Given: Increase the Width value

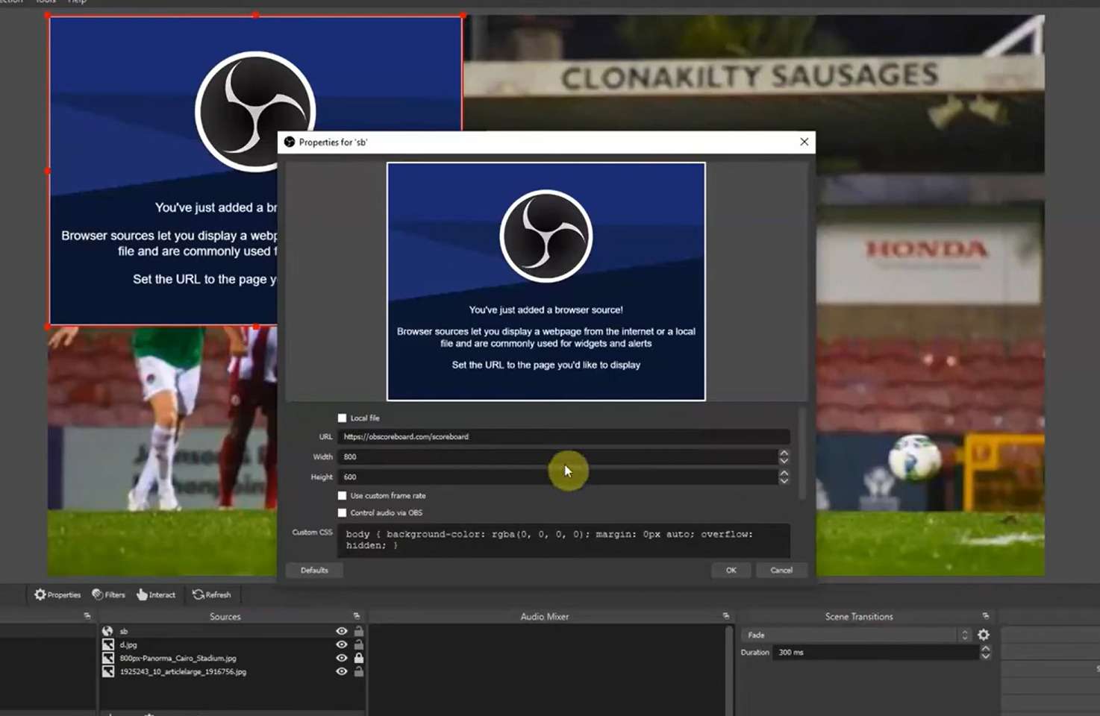Looking at the screenshot, I should tap(784, 453).
